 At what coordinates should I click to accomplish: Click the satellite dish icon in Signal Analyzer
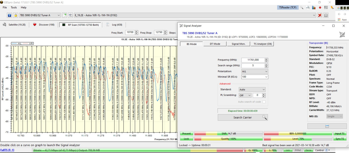(342, 34)
